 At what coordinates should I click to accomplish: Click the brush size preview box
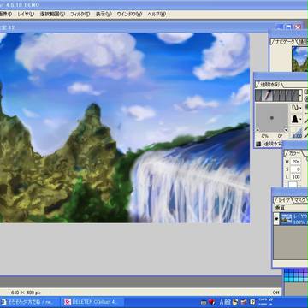point(272,117)
